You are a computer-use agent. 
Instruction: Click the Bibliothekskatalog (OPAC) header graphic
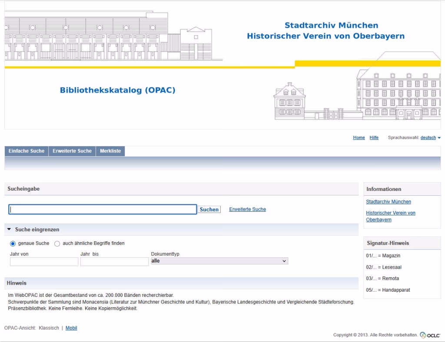117,90
